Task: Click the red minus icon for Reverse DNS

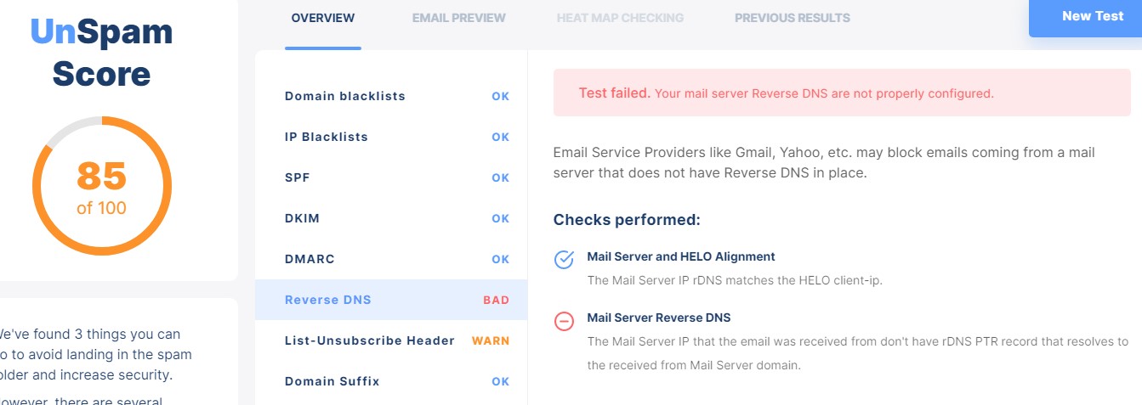Action: tap(564, 321)
